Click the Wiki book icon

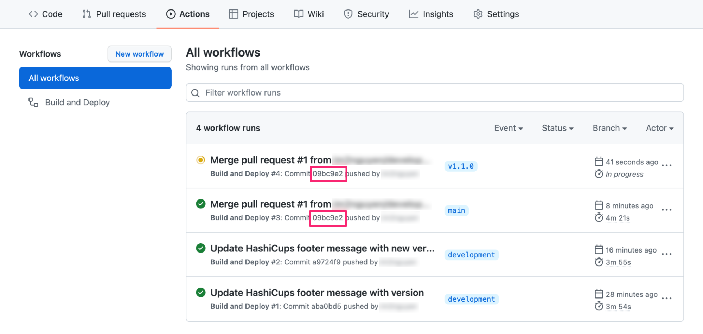click(299, 14)
